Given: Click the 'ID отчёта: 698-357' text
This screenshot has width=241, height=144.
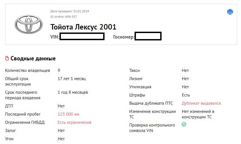Looking at the screenshot, I should pyautogui.click(x=64, y=17).
